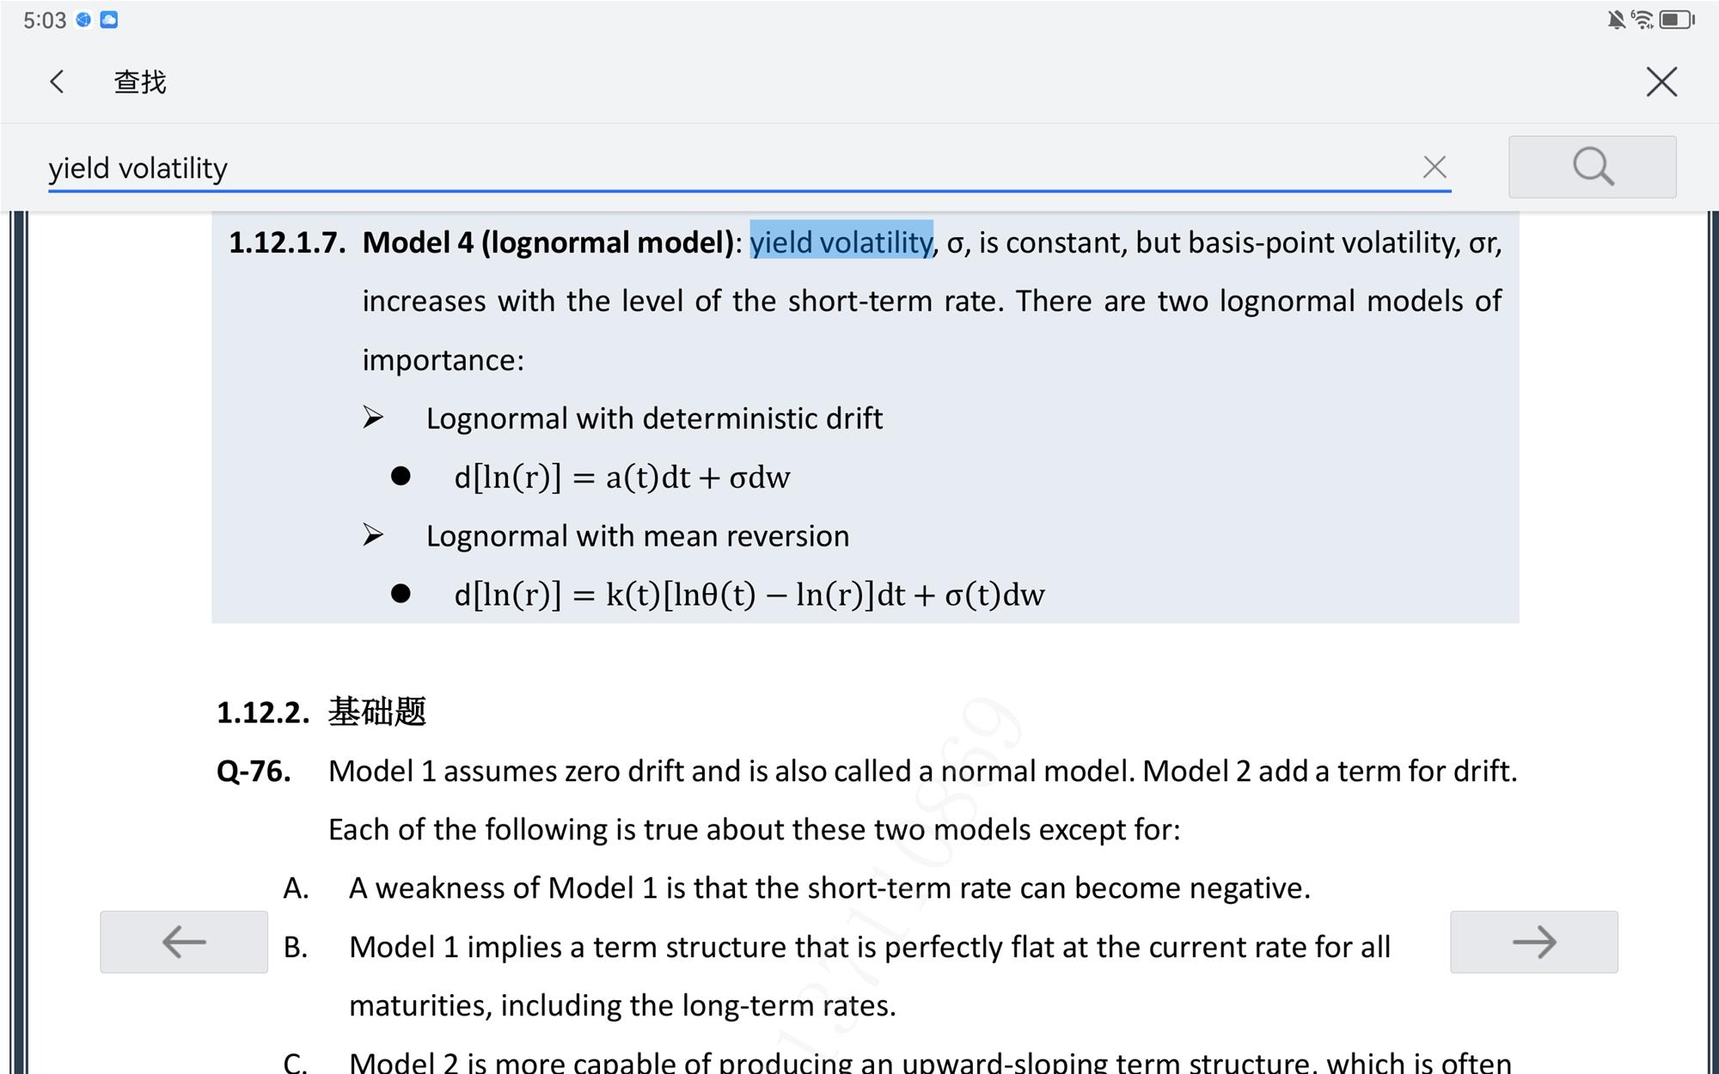Tap the back arrow beside 查找

58,82
